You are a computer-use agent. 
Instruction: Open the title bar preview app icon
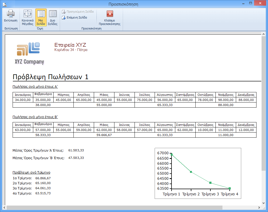4,4
